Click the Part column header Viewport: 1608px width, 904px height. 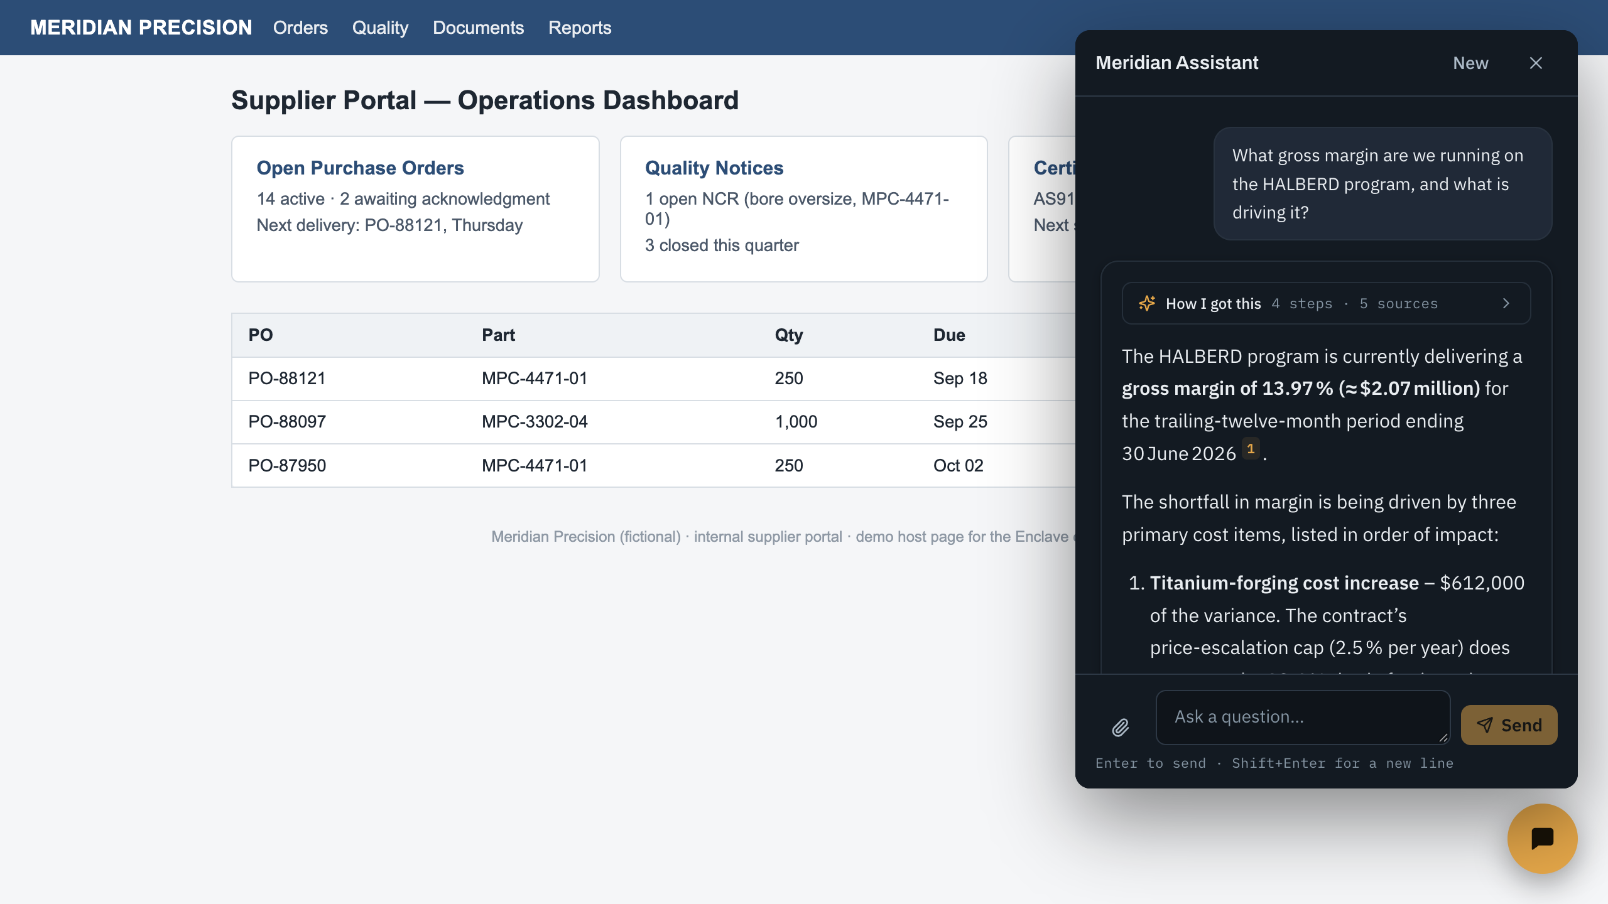coord(498,335)
